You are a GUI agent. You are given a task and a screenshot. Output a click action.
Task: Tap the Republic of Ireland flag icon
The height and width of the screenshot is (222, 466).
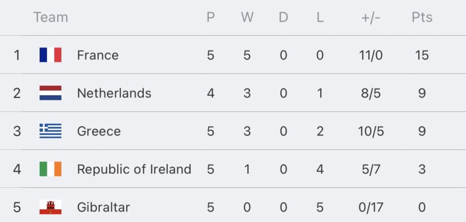51,169
